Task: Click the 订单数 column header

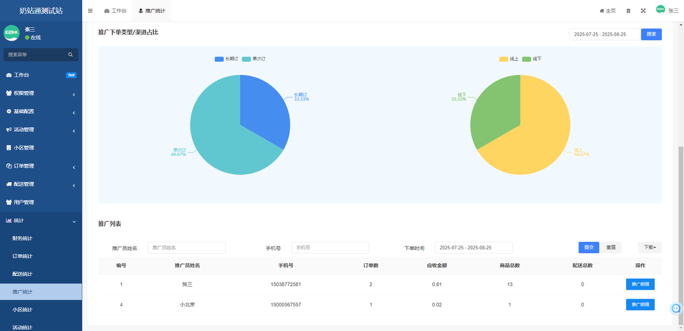Action: point(370,266)
